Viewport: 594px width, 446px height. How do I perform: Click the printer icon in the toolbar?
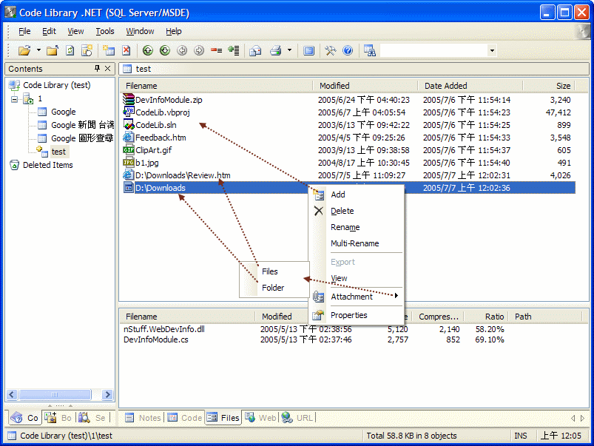pyautogui.click(x=275, y=50)
